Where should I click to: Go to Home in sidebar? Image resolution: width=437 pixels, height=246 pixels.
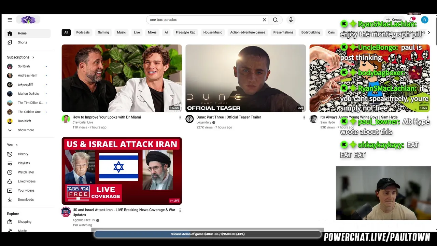(x=28, y=33)
